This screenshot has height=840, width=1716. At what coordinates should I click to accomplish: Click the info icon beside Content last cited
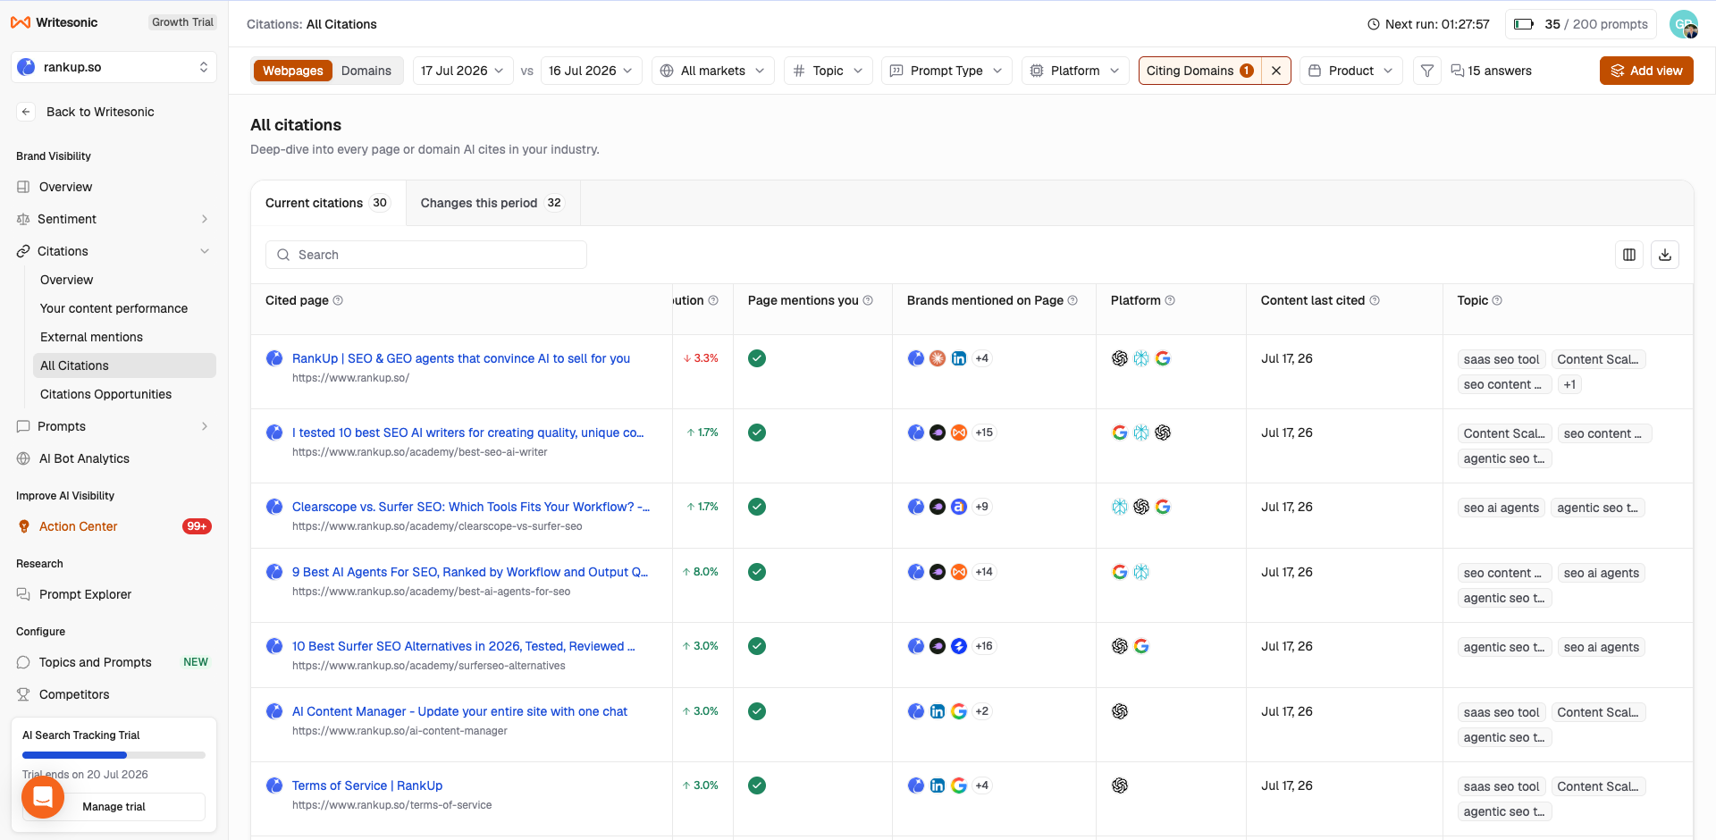tap(1375, 300)
